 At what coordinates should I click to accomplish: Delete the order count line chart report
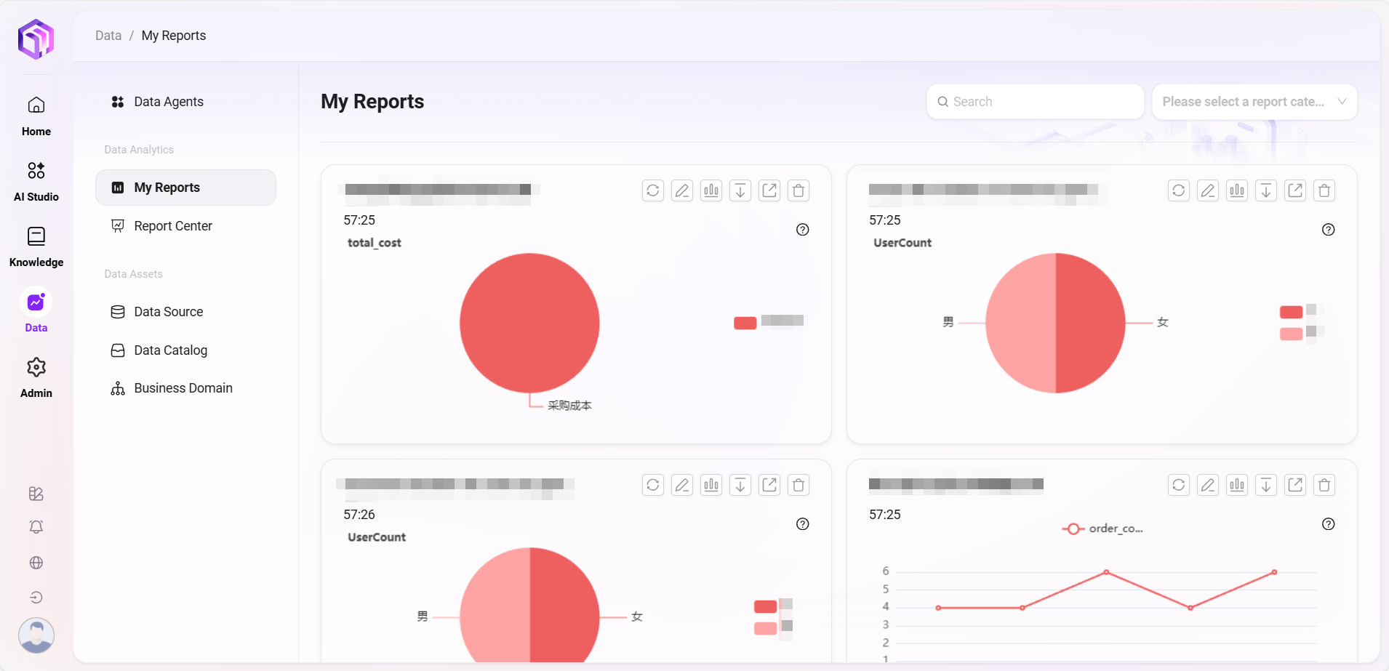[1324, 485]
